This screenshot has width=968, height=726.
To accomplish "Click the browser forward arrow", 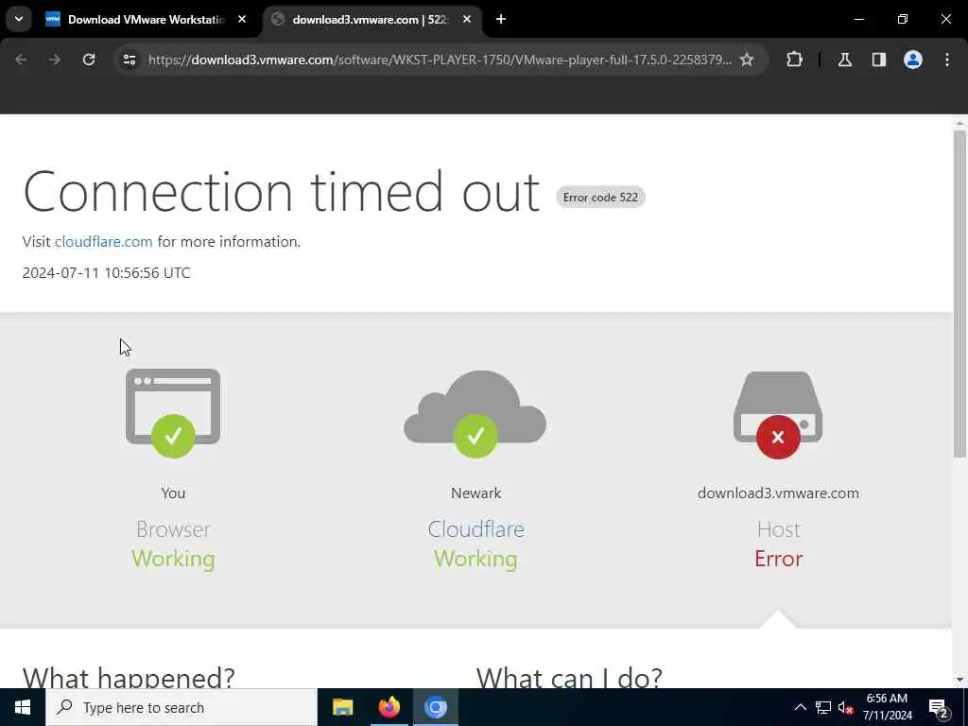I will pyautogui.click(x=54, y=60).
